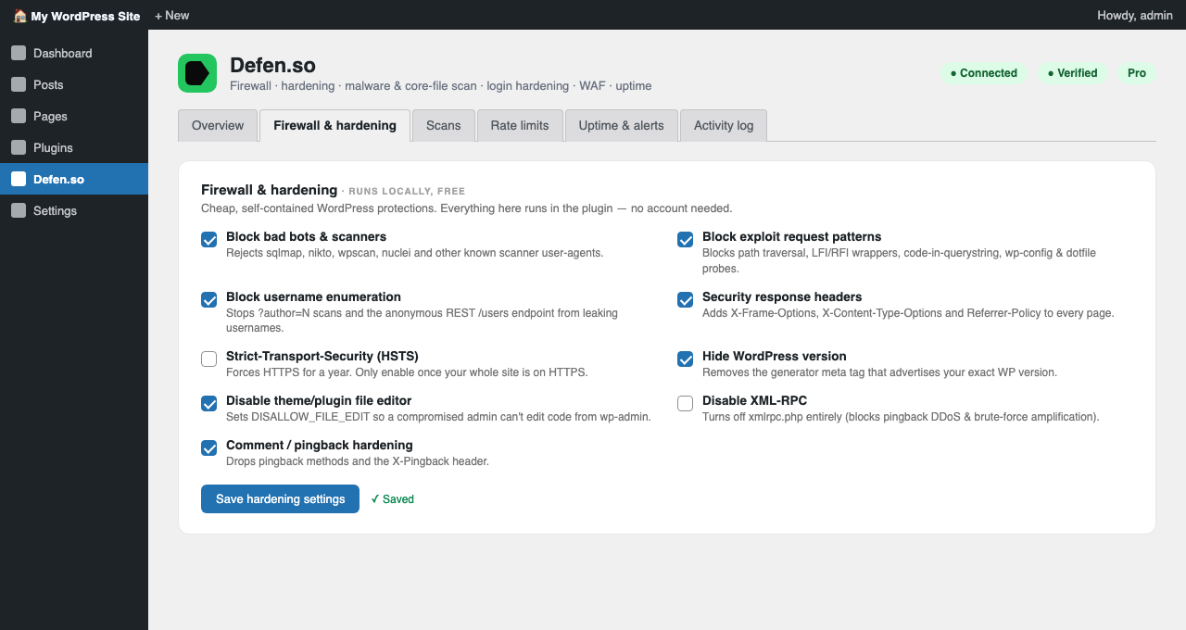This screenshot has height=630, width=1186.
Task: Enable the Disable XML-RPC checkbox
Action: [686, 404]
